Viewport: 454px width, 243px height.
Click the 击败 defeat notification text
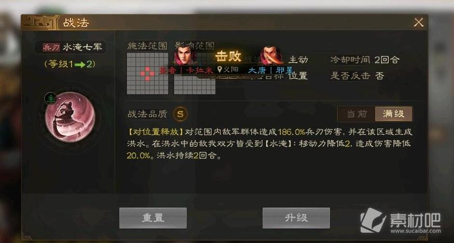click(x=228, y=56)
